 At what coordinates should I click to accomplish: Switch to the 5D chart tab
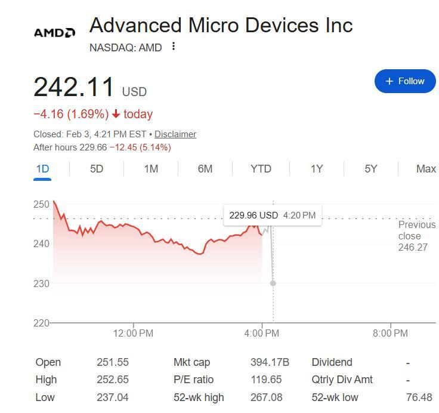97,169
